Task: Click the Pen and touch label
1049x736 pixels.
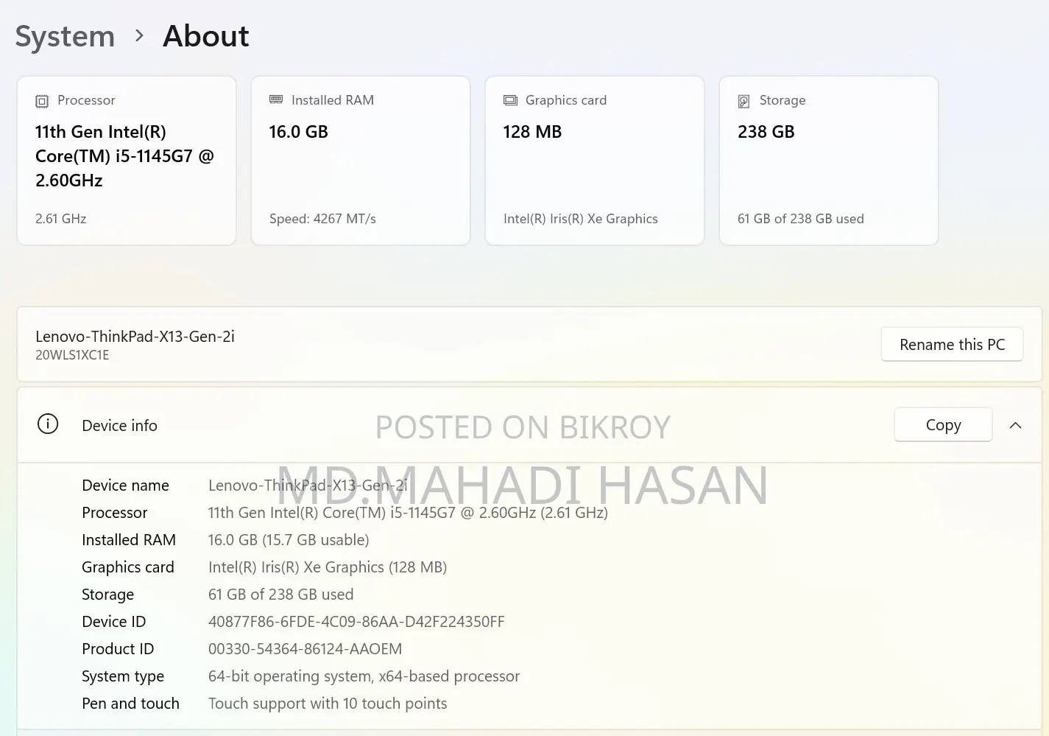Action: coord(130,704)
